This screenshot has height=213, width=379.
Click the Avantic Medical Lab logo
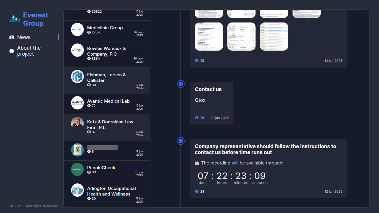point(77,103)
